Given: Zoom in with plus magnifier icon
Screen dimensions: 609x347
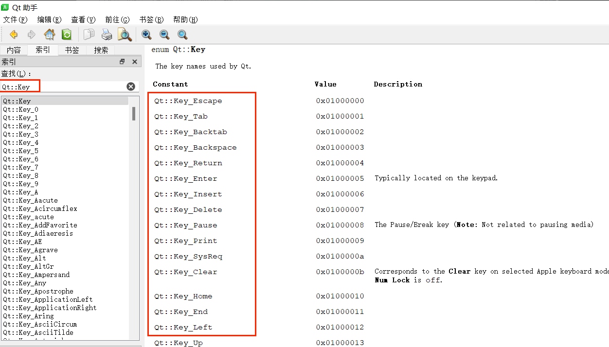Looking at the screenshot, I should tap(146, 35).
